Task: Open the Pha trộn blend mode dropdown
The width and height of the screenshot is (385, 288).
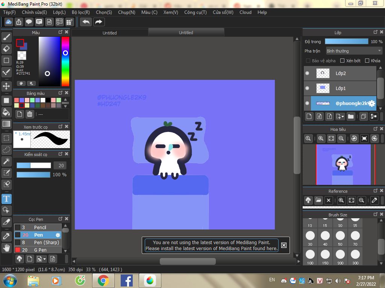Action: pos(354,51)
